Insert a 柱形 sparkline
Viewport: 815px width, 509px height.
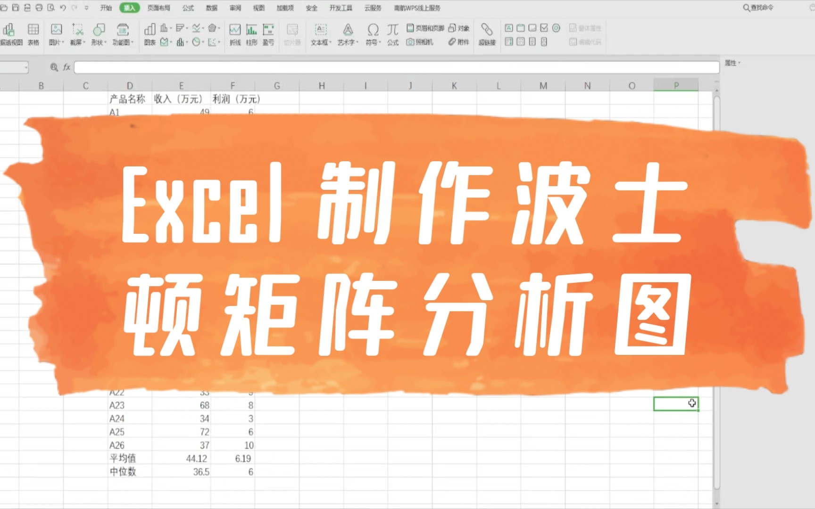pos(252,34)
